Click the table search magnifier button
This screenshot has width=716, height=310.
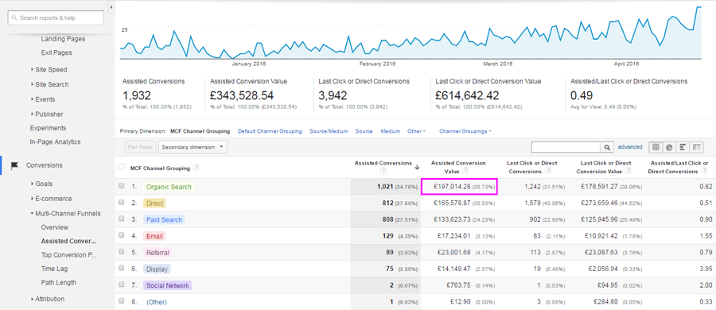pyautogui.click(x=607, y=147)
